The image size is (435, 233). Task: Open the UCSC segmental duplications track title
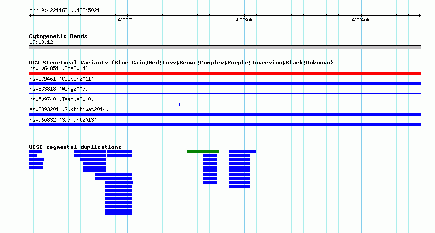pyautogui.click(x=75, y=147)
